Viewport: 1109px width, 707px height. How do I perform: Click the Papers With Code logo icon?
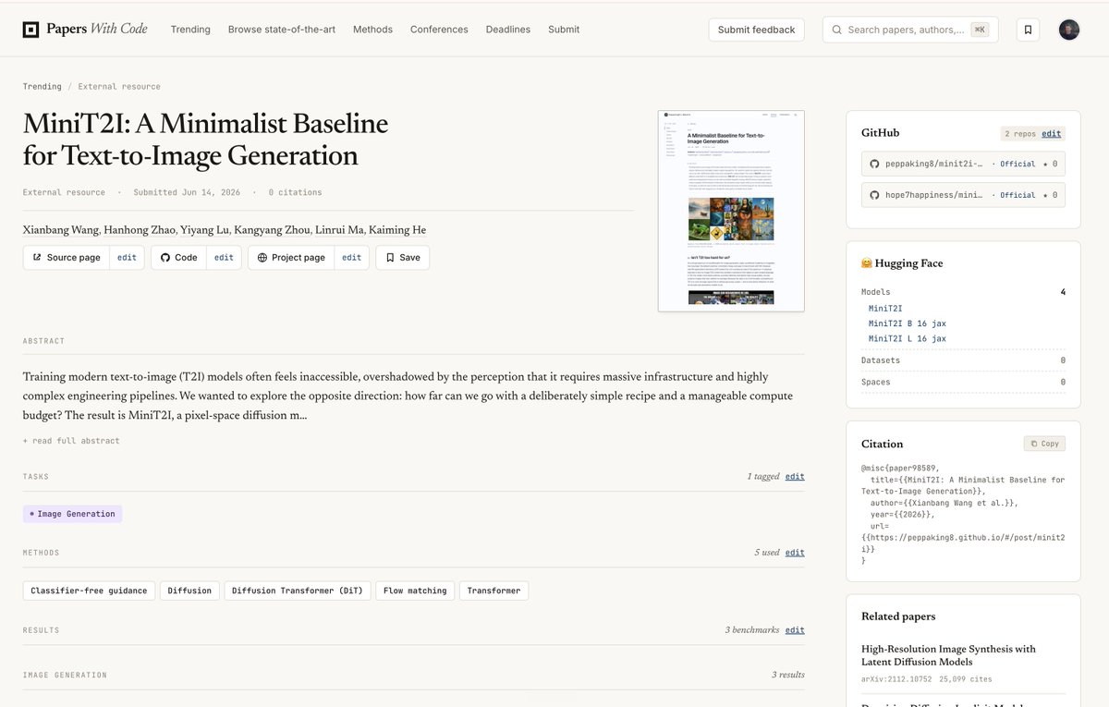(x=31, y=30)
